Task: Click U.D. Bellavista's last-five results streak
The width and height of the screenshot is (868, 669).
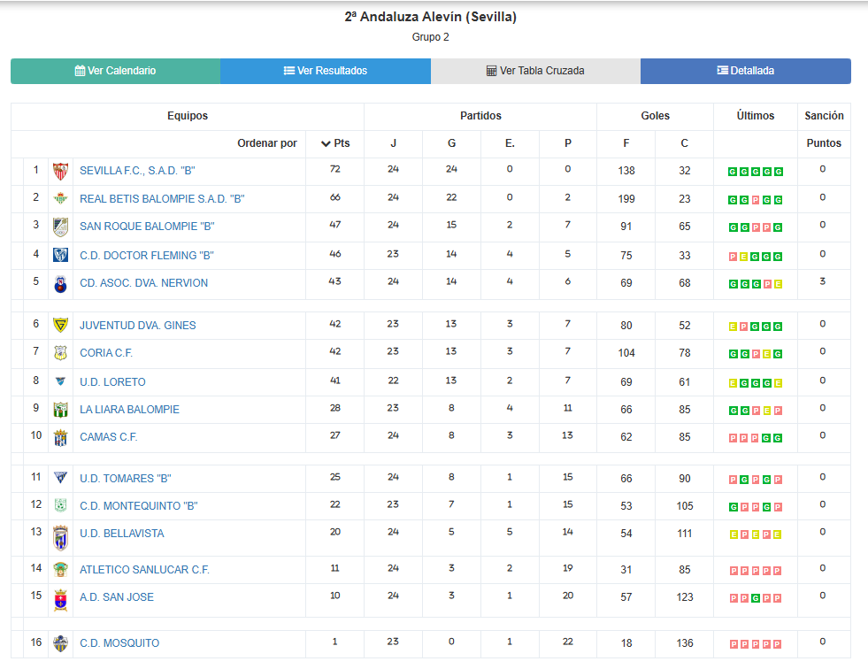Action: [755, 534]
